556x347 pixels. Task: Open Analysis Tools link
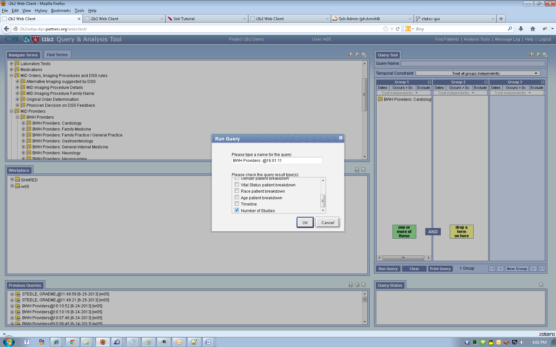click(477, 39)
